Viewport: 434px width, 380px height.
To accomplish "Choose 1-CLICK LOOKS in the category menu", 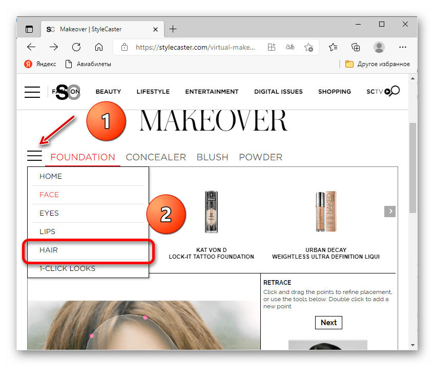I will click(88, 268).
